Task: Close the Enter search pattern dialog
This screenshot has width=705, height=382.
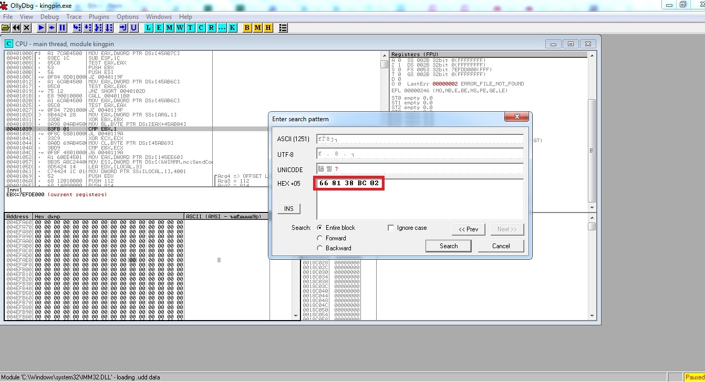Action: [517, 116]
